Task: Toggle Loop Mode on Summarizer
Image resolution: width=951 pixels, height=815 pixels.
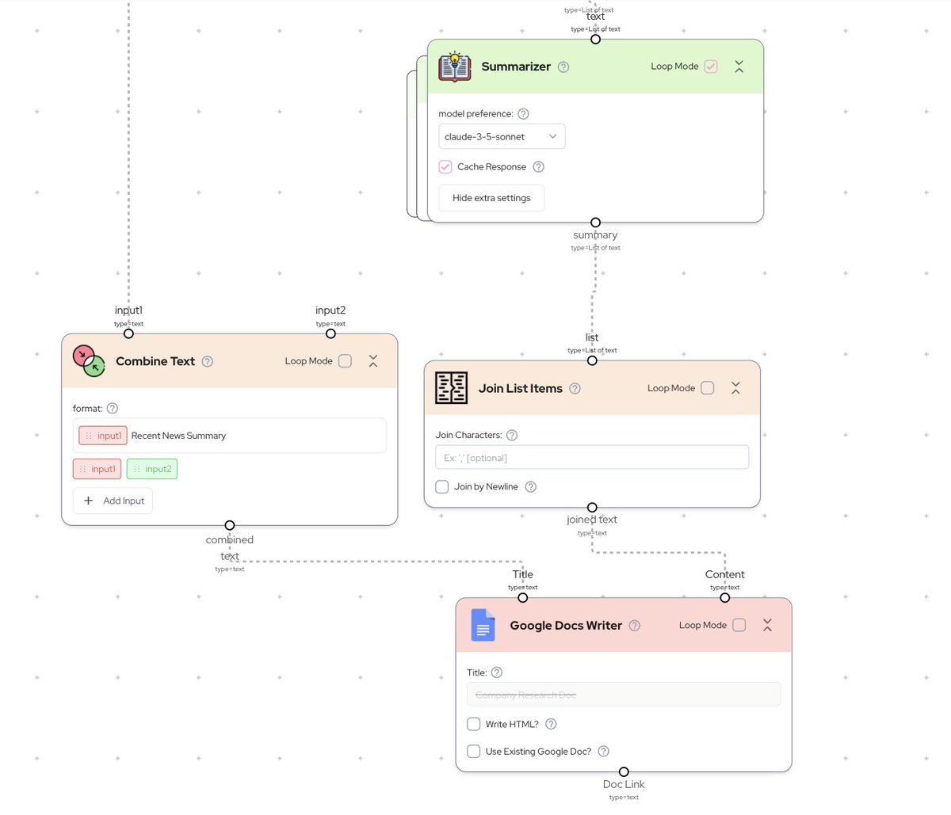Action: 711,67
